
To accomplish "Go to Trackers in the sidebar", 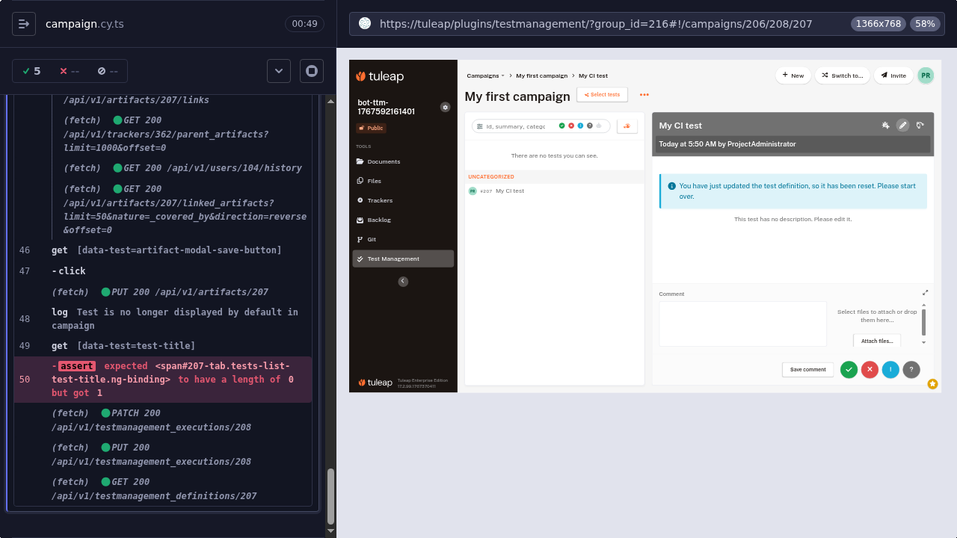I will click(x=380, y=200).
